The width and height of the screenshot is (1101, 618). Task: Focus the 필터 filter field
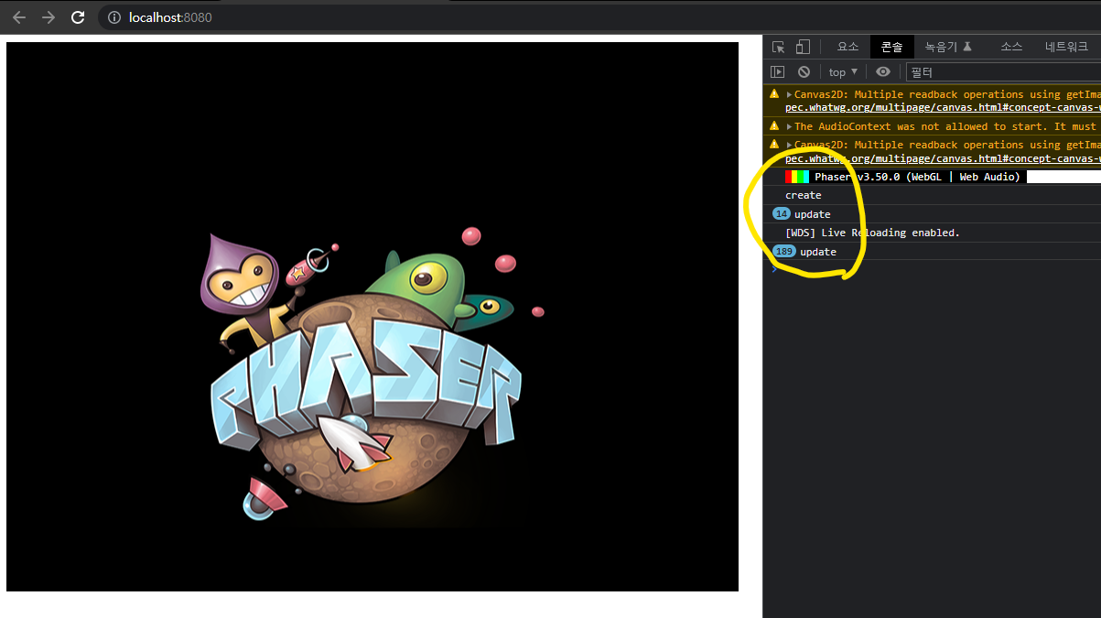point(1004,71)
